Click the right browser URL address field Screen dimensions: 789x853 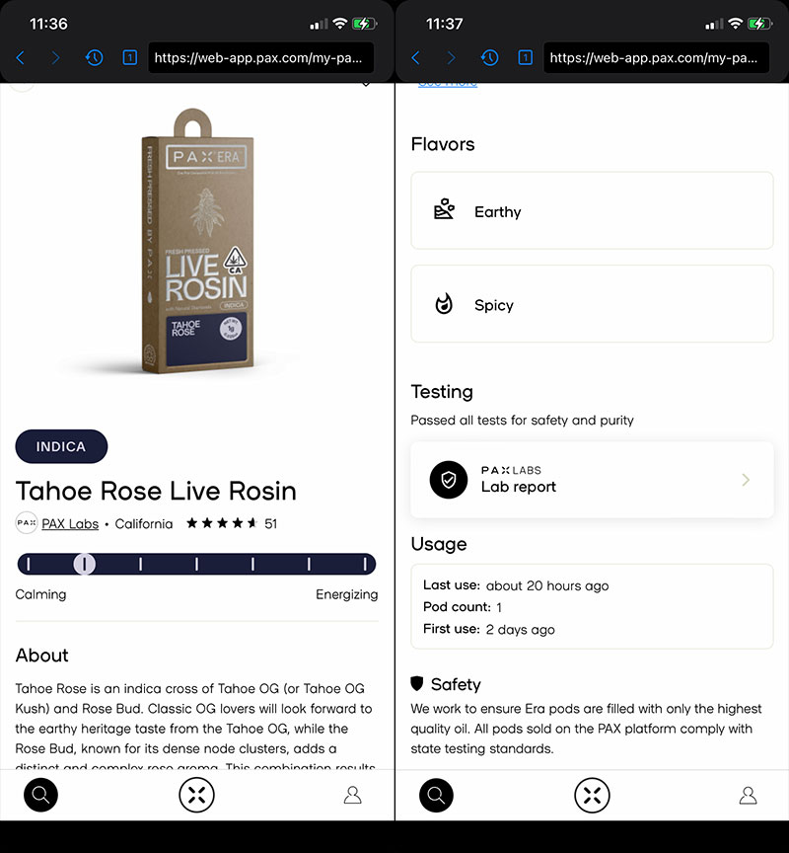point(657,57)
